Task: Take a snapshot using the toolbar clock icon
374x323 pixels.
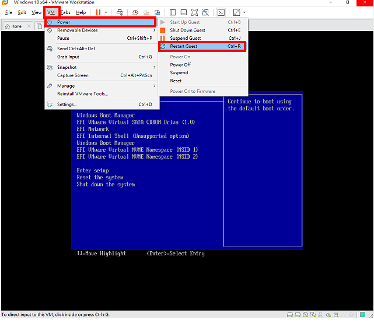Action: (x=135, y=12)
